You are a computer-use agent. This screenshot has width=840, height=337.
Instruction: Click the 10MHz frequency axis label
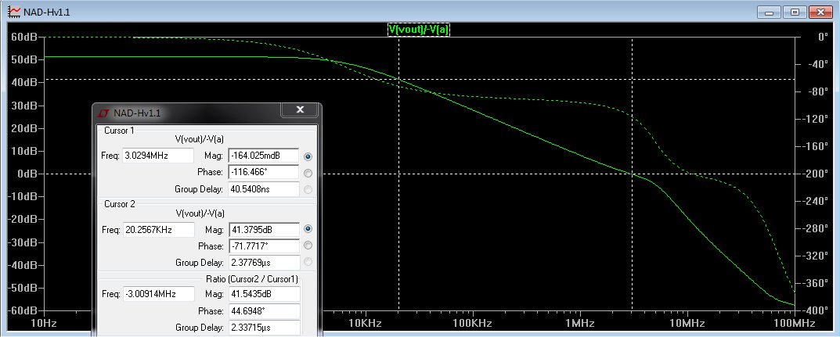(686, 324)
